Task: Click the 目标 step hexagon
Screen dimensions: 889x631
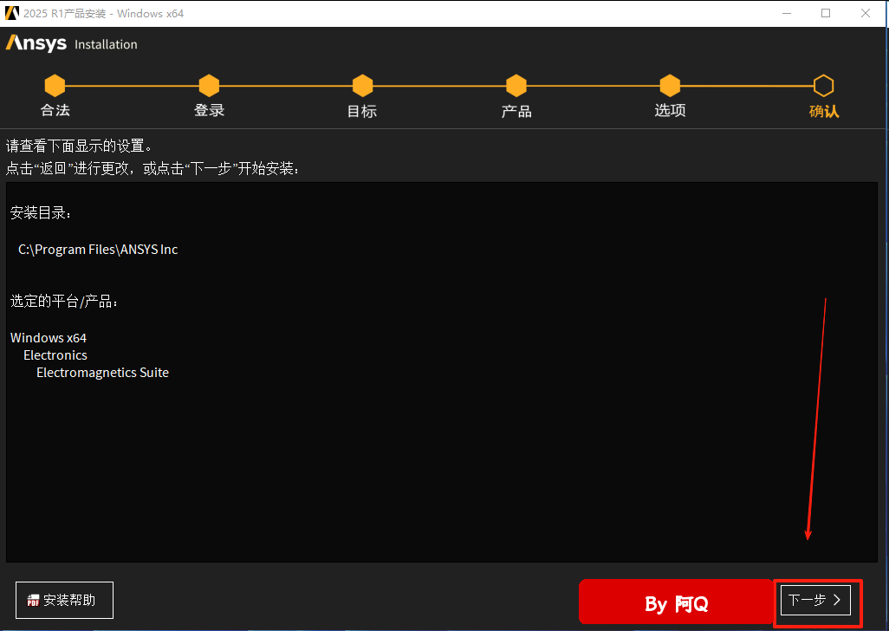Action: click(x=362, y=86)
